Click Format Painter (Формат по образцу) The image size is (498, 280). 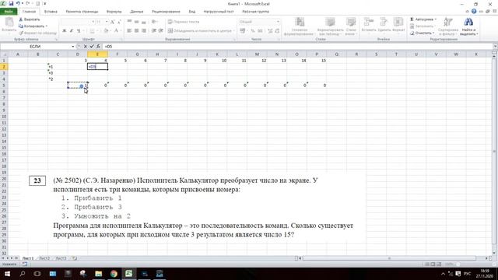37,33
